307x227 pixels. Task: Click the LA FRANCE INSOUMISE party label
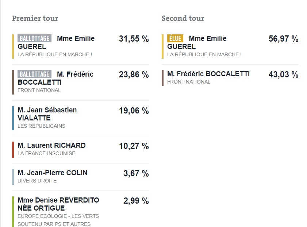(x=46, y=153)
